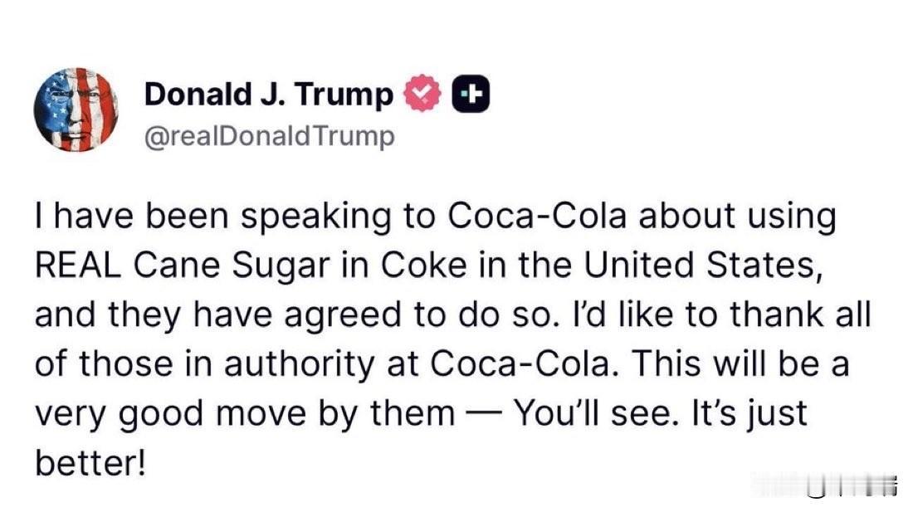Click the word REAL in the post
This screenshot has height=512, width=913.
(79, 265)
